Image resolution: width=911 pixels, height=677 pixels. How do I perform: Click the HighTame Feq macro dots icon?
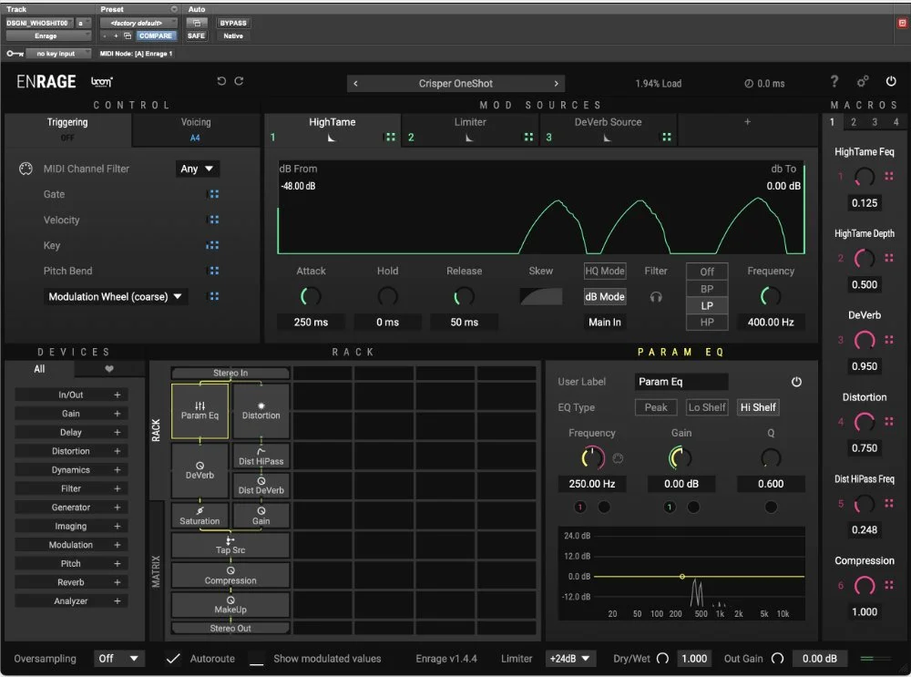(889, 176)
